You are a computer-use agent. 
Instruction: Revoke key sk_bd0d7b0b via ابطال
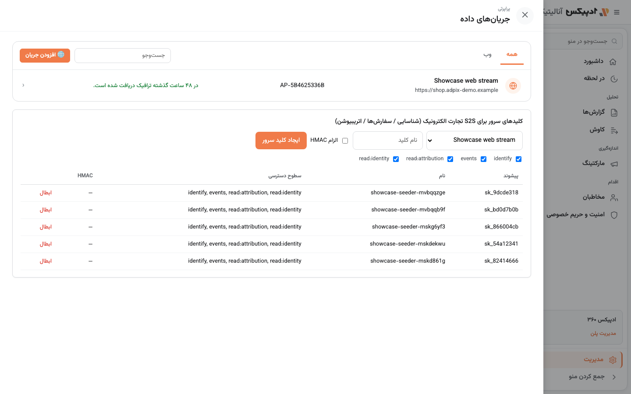(46, 210)
